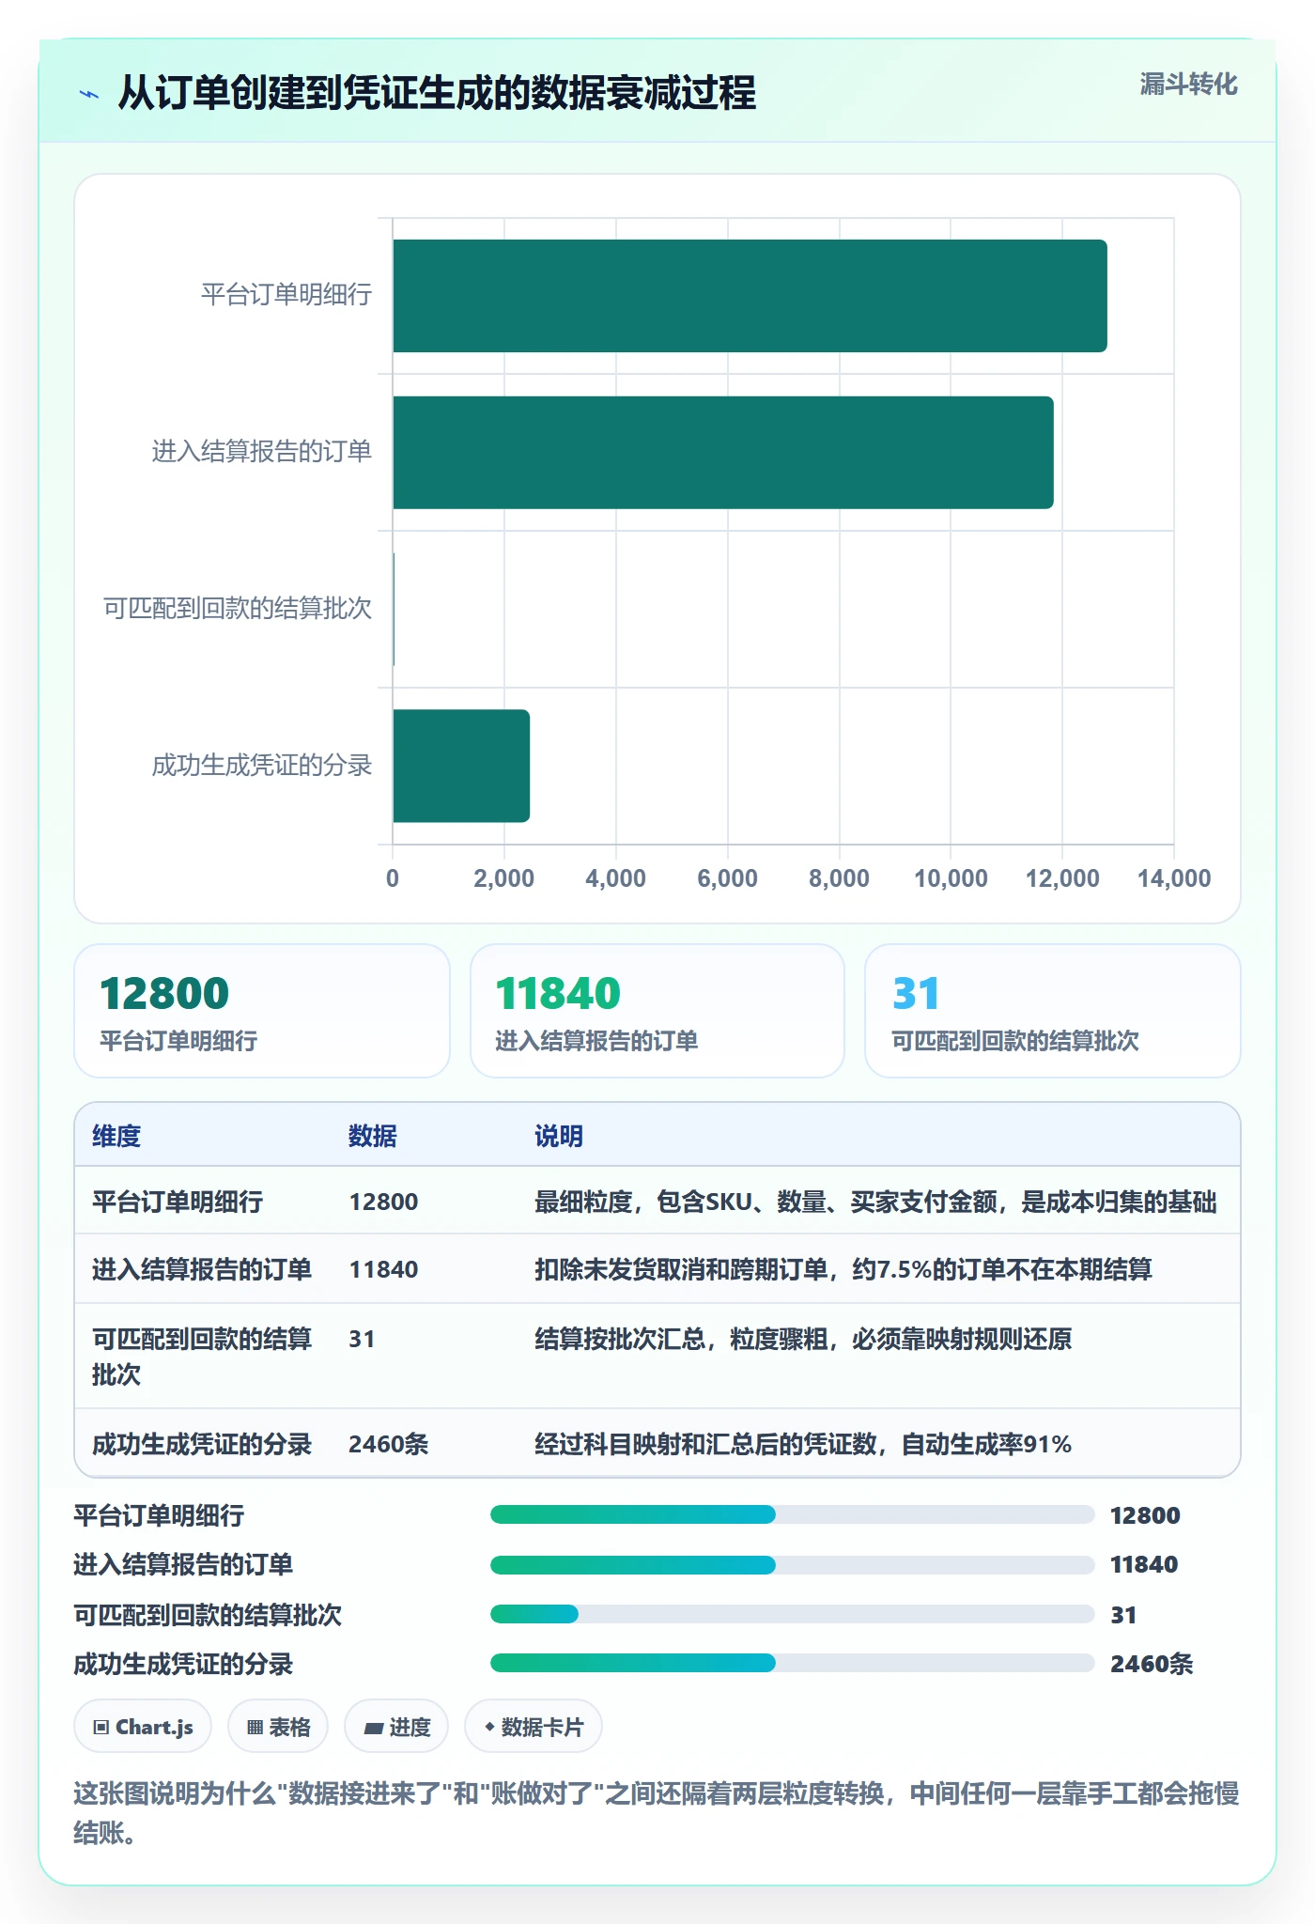The image size is (1315, 1924).
Task: Click the 约7.5%的订单 description cell
Action: [843, 1269]
